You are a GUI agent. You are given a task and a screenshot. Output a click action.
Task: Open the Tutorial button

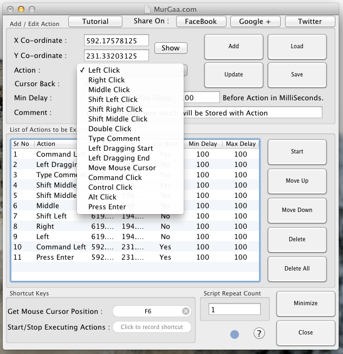[95, 22]
